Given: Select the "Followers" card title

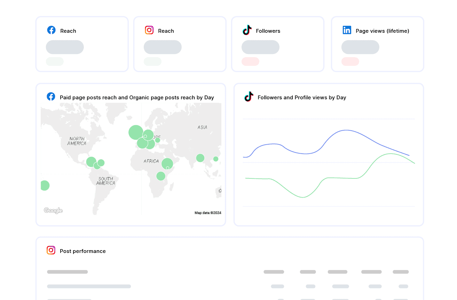Looking at the screenshot, I should point(268,31).
